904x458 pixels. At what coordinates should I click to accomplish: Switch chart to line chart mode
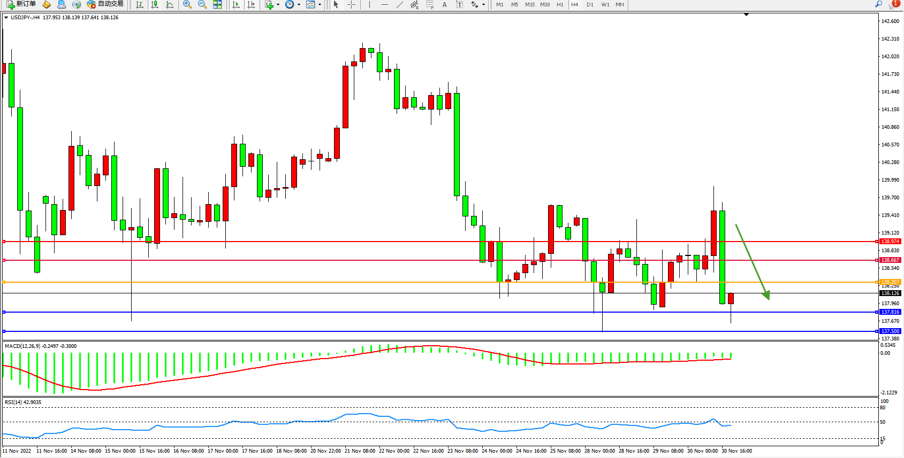(170, 4)
